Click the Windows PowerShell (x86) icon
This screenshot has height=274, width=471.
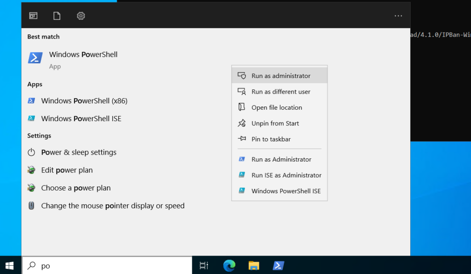tap(31, 101)
